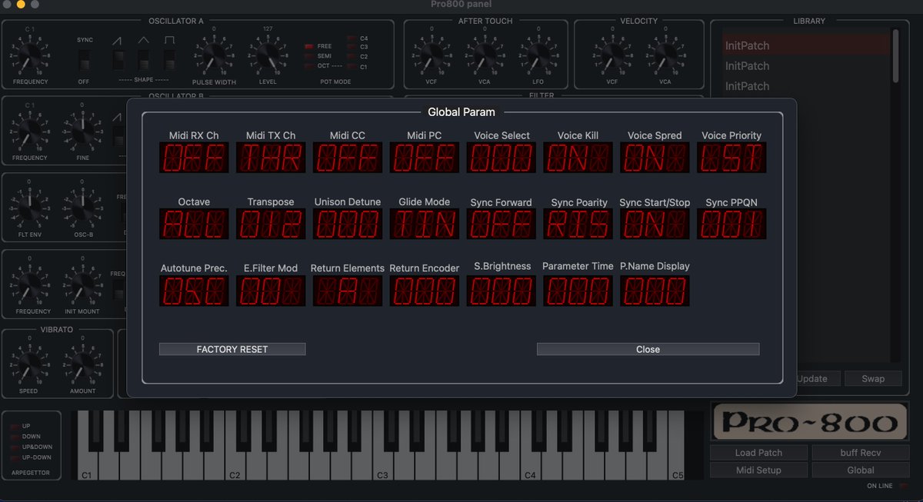
Task: Select FREE pot mode
Action: (x=310, y=46)
